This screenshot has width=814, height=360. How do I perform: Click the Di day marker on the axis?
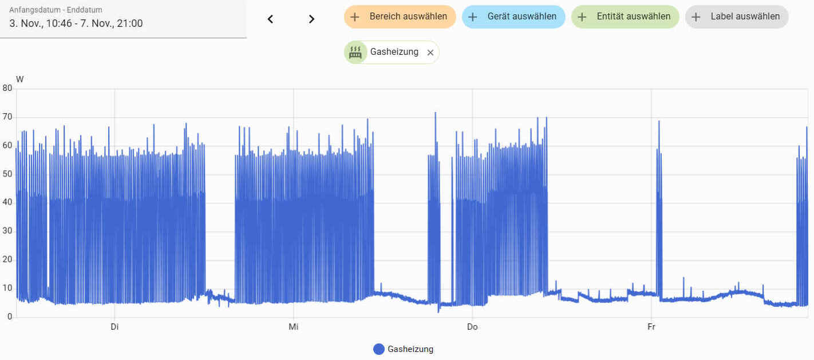[114, 327]
